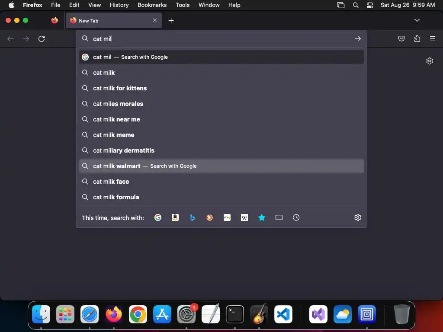Viewport: 443px width, 332px height.
Task: Search with DuckDuckGo one-off icon
Action: point(210,217)
